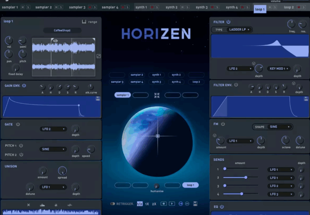The width and height of the screenshot is (310, 215).
Task: Open the Gate LFO 2 dropdown
Action: pyautogui.click(x=53, y=129)
